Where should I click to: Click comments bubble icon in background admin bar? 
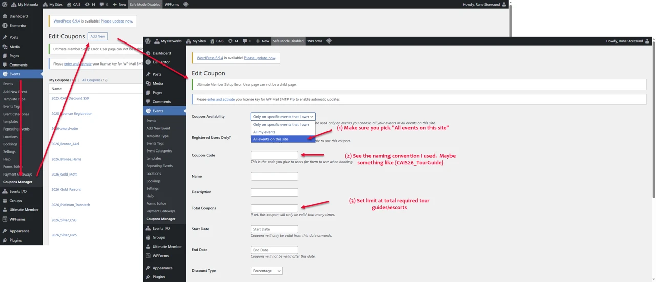[x=104, y=4]
